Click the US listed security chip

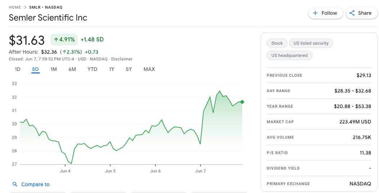pyautogui.click(x=311, y=43)
